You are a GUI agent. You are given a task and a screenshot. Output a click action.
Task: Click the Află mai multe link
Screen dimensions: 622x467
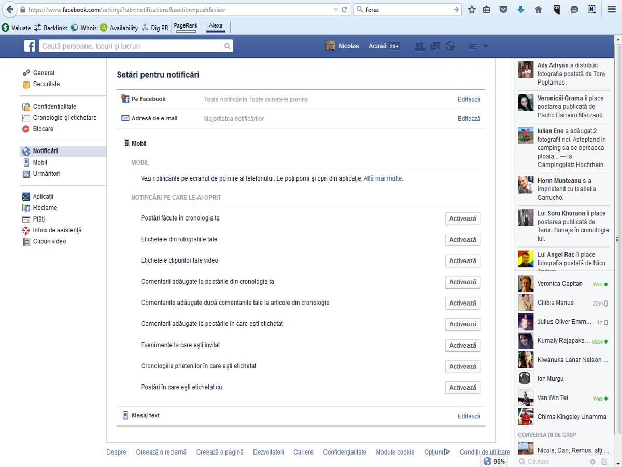(383, 178)
